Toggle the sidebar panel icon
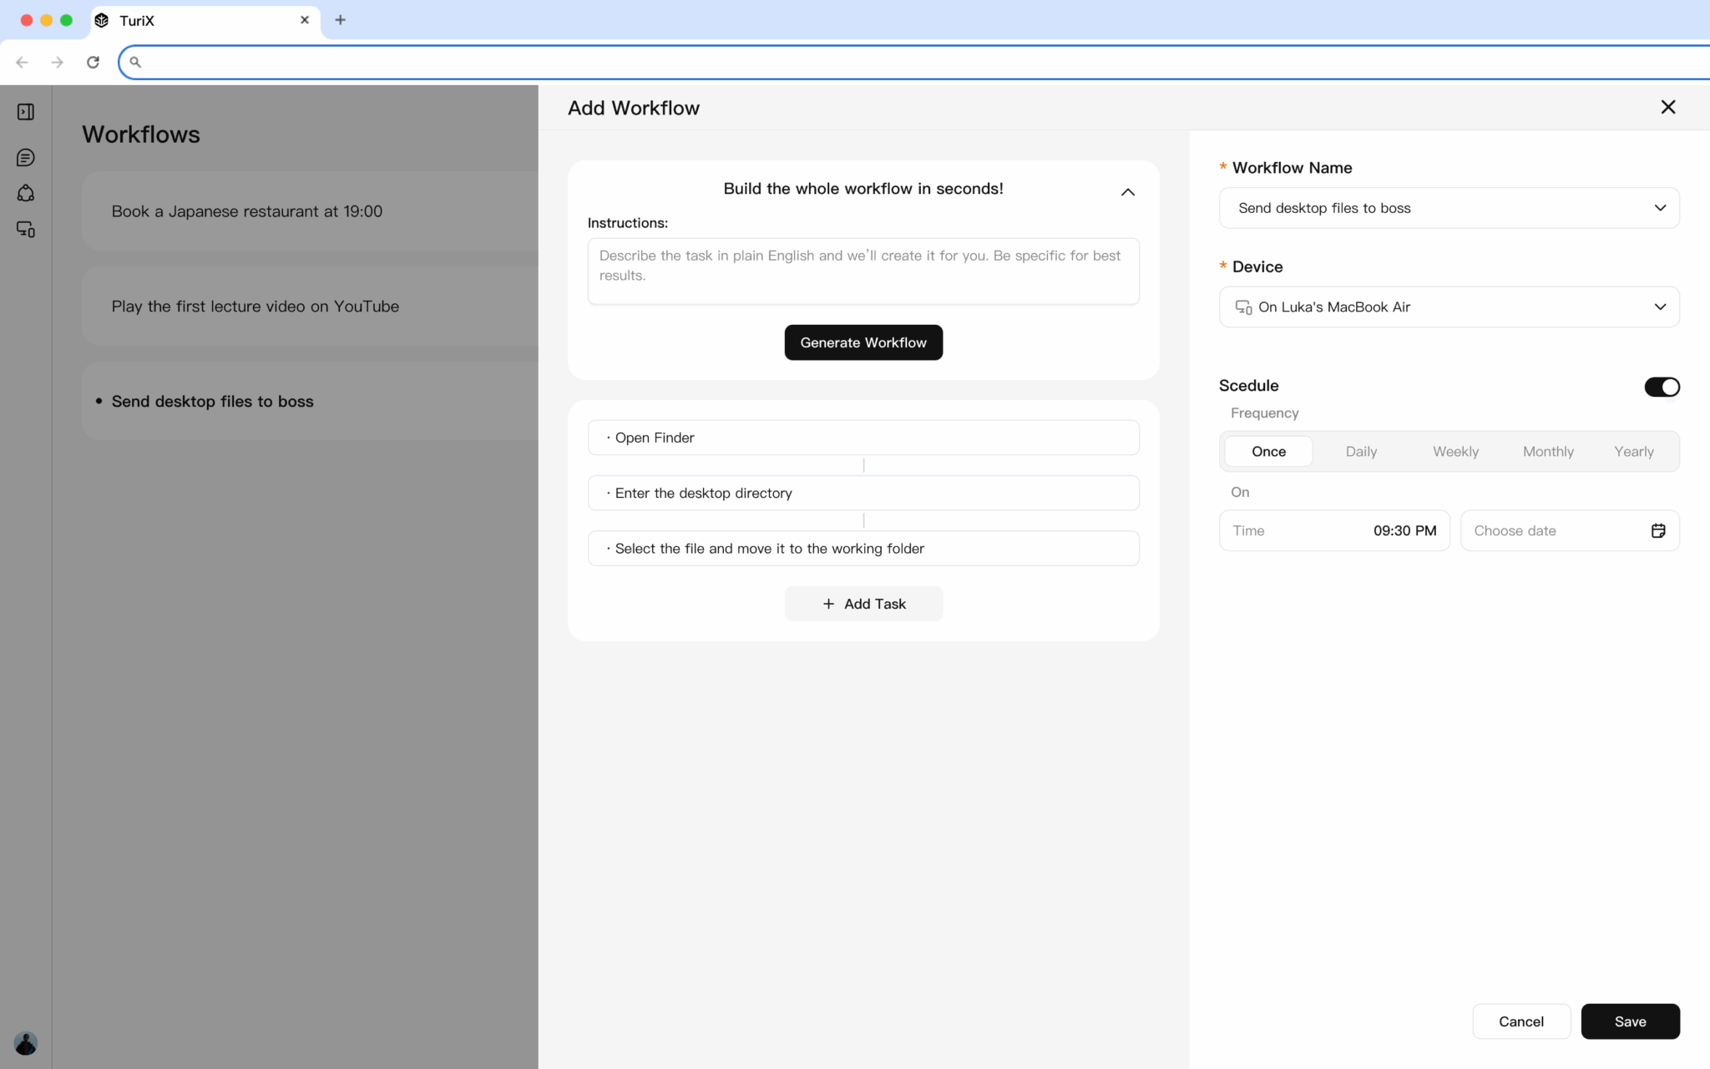The image size is (1710, 1069). [26, 112]
